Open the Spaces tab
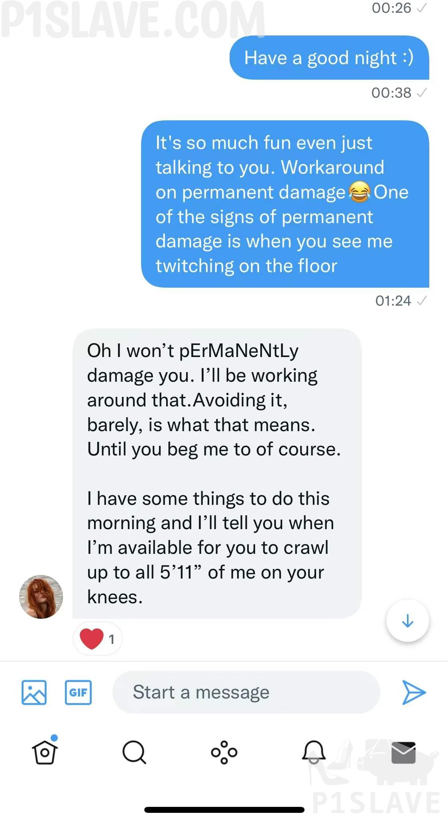Viewport: 448px width, 822px height. coord(224,752)
